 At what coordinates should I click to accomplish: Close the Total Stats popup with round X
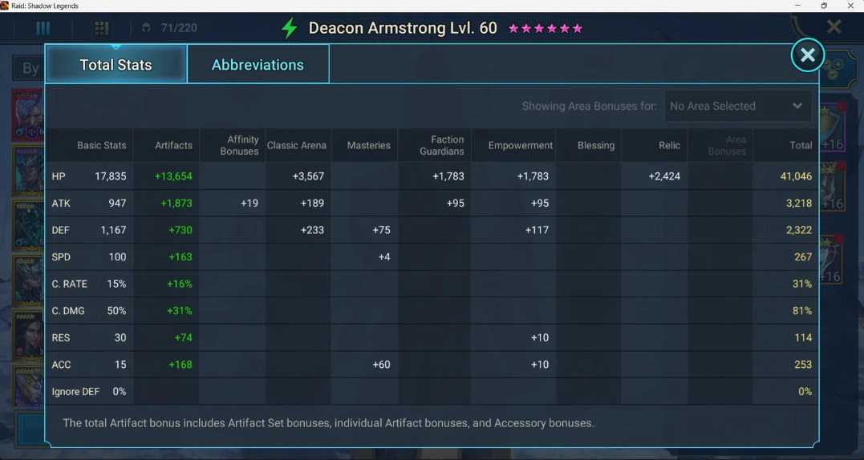point(807,55)
